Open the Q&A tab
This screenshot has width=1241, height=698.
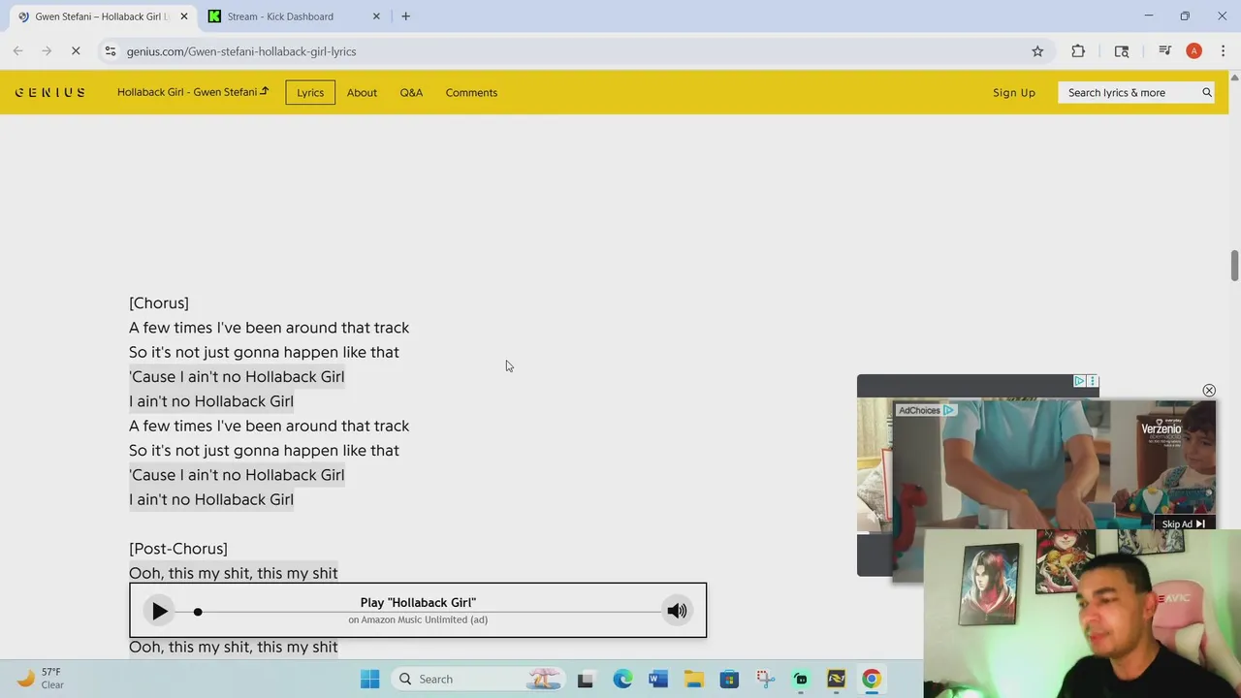click(411, 92)
